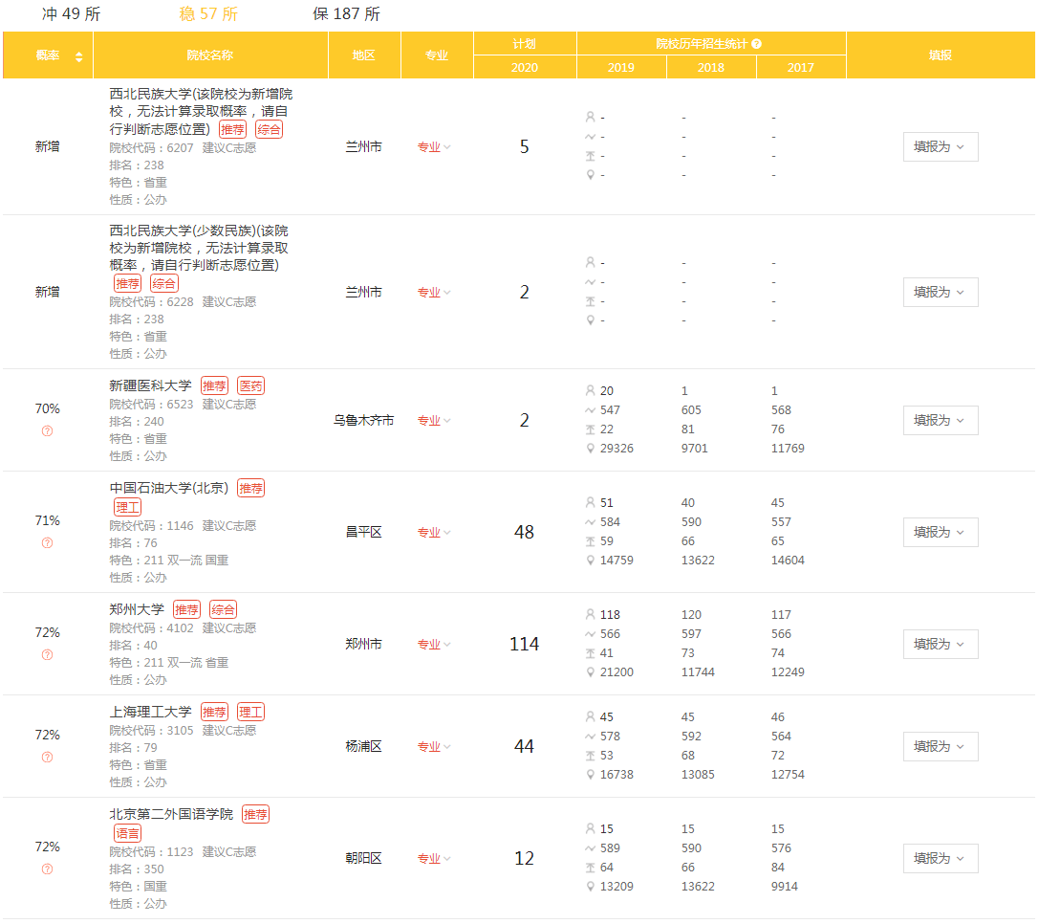Expand 专业 list for 北京第二外国语学院

(434, 859)
